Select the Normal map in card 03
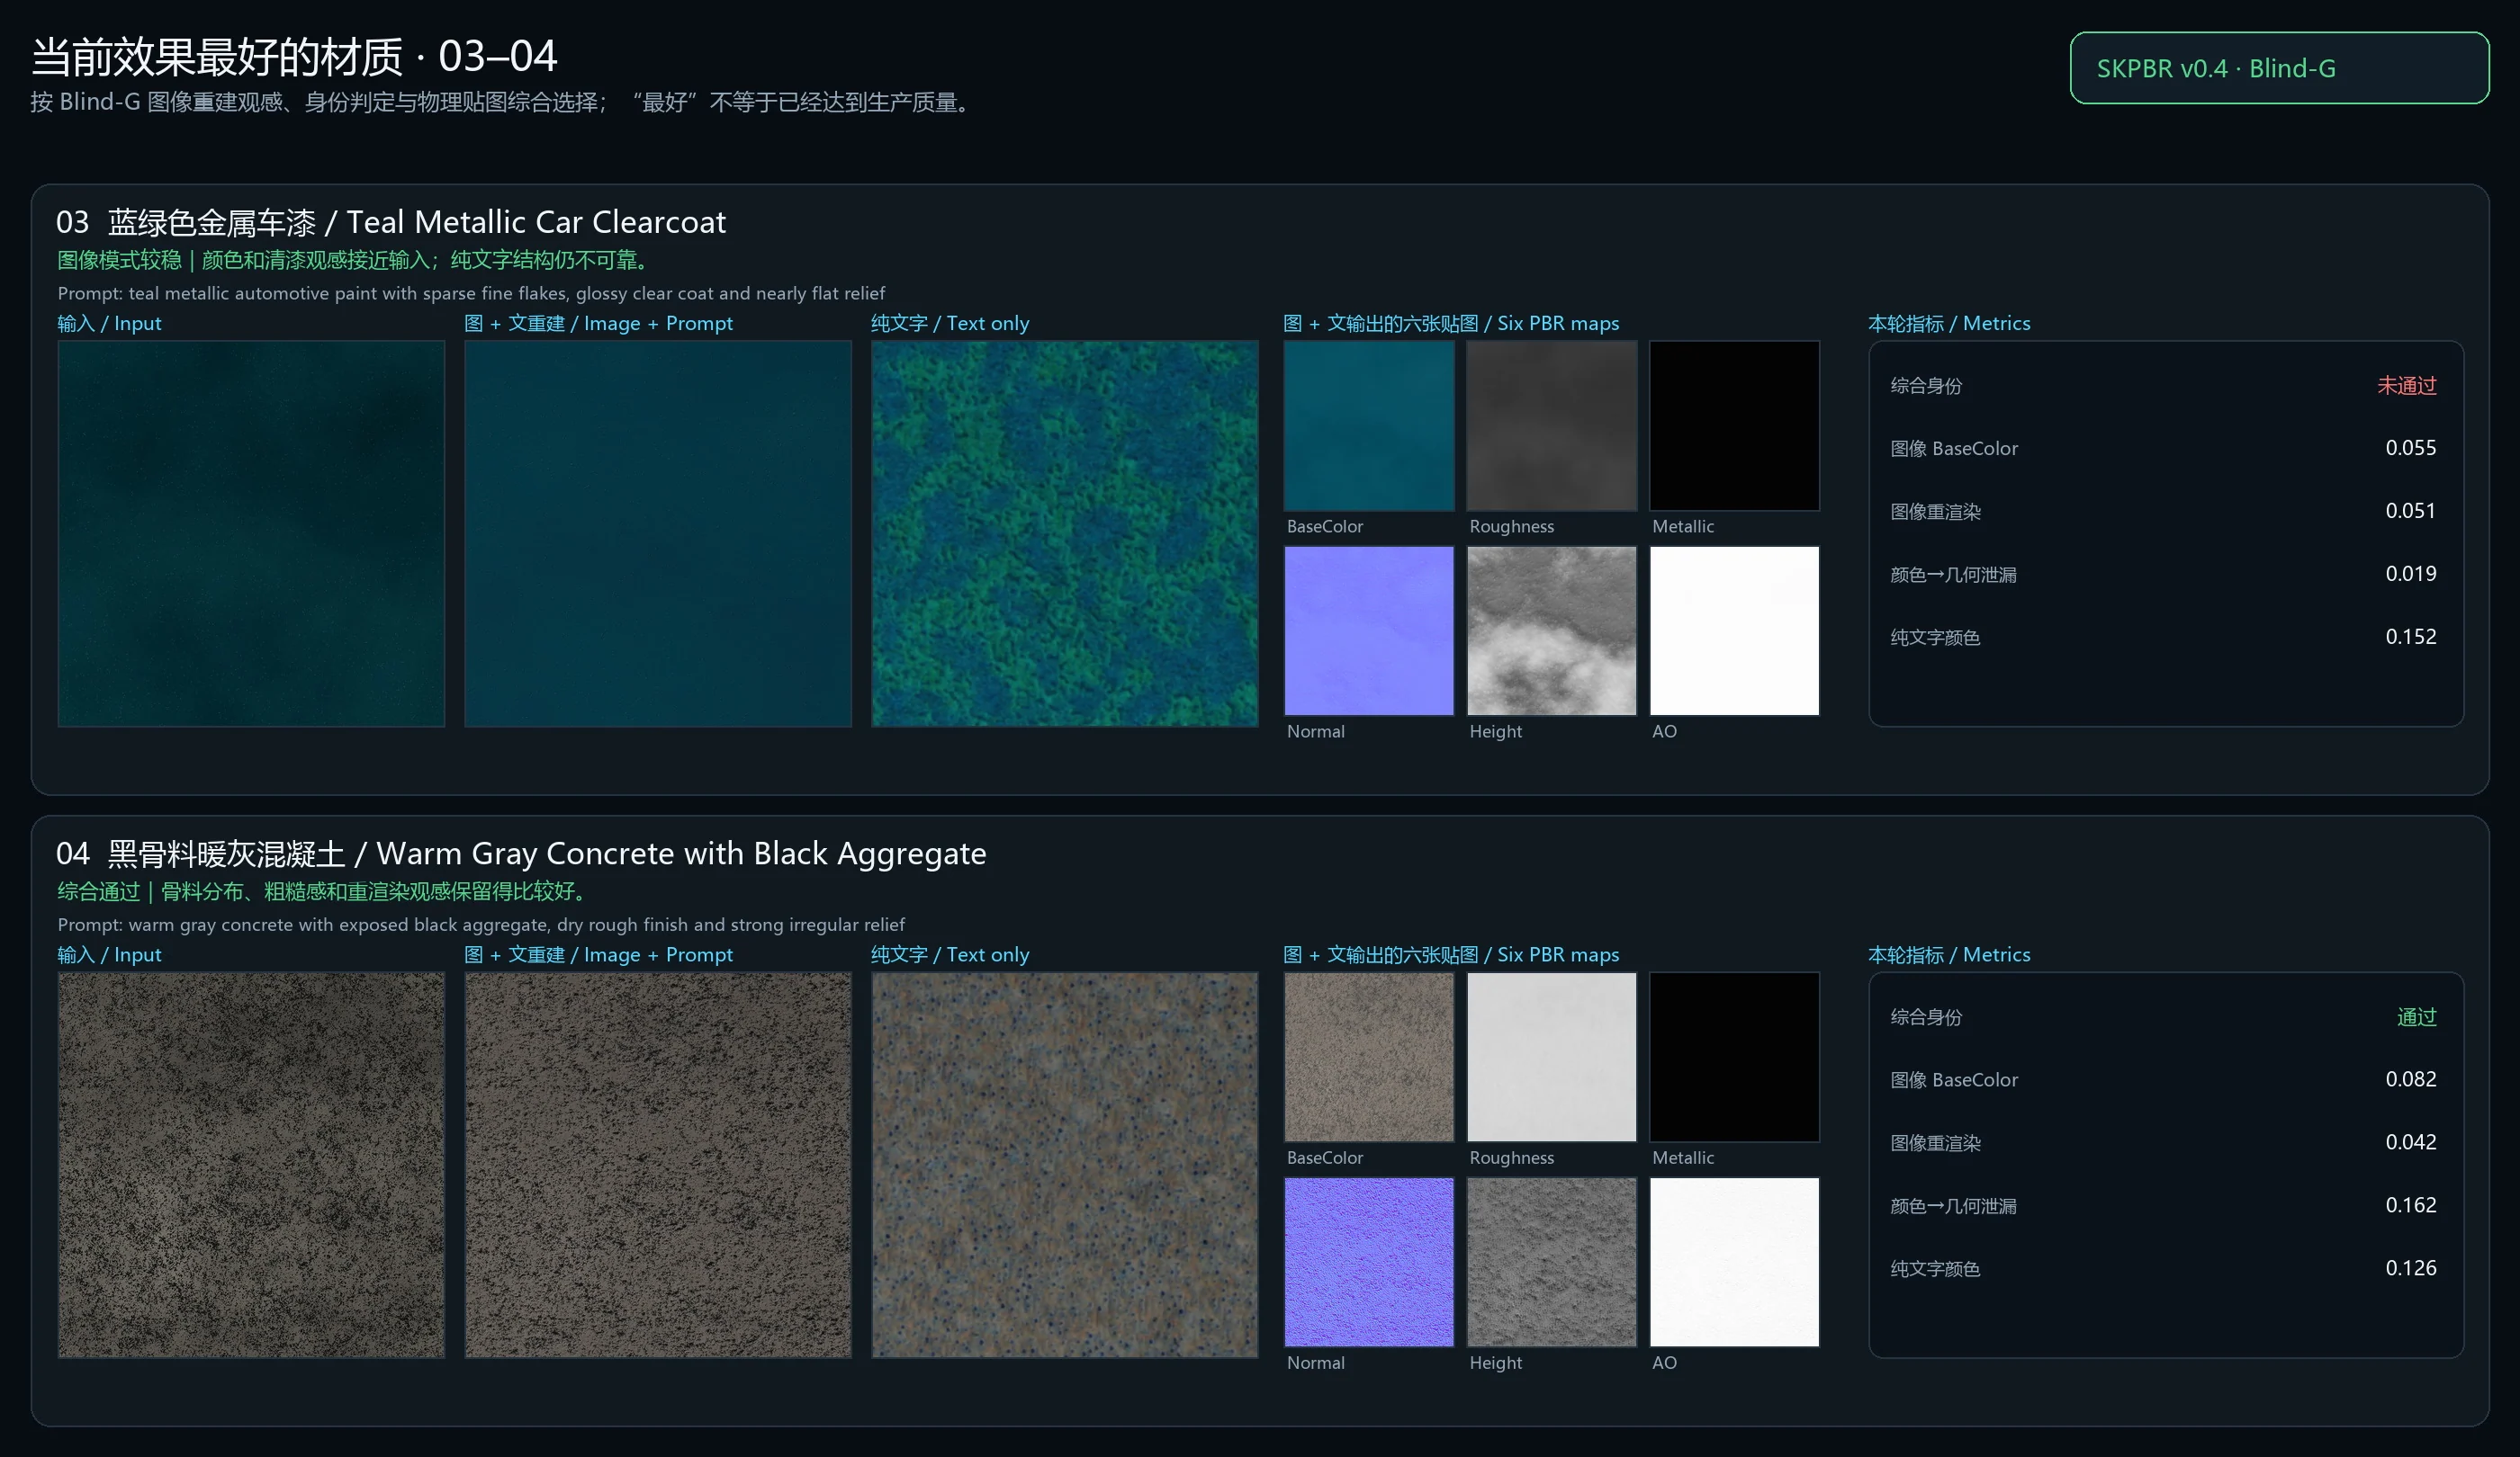The height and width of the screenshot is (1457, 2520). 1369,630
